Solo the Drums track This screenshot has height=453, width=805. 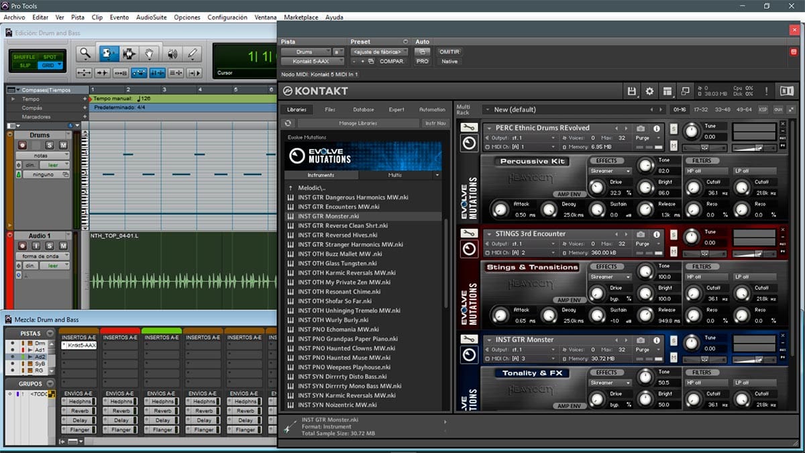point(50,146)
